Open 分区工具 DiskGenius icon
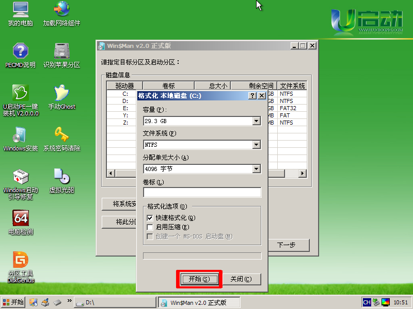The height and width of the screenshot is (309, 413). click(x=21, y=267)
